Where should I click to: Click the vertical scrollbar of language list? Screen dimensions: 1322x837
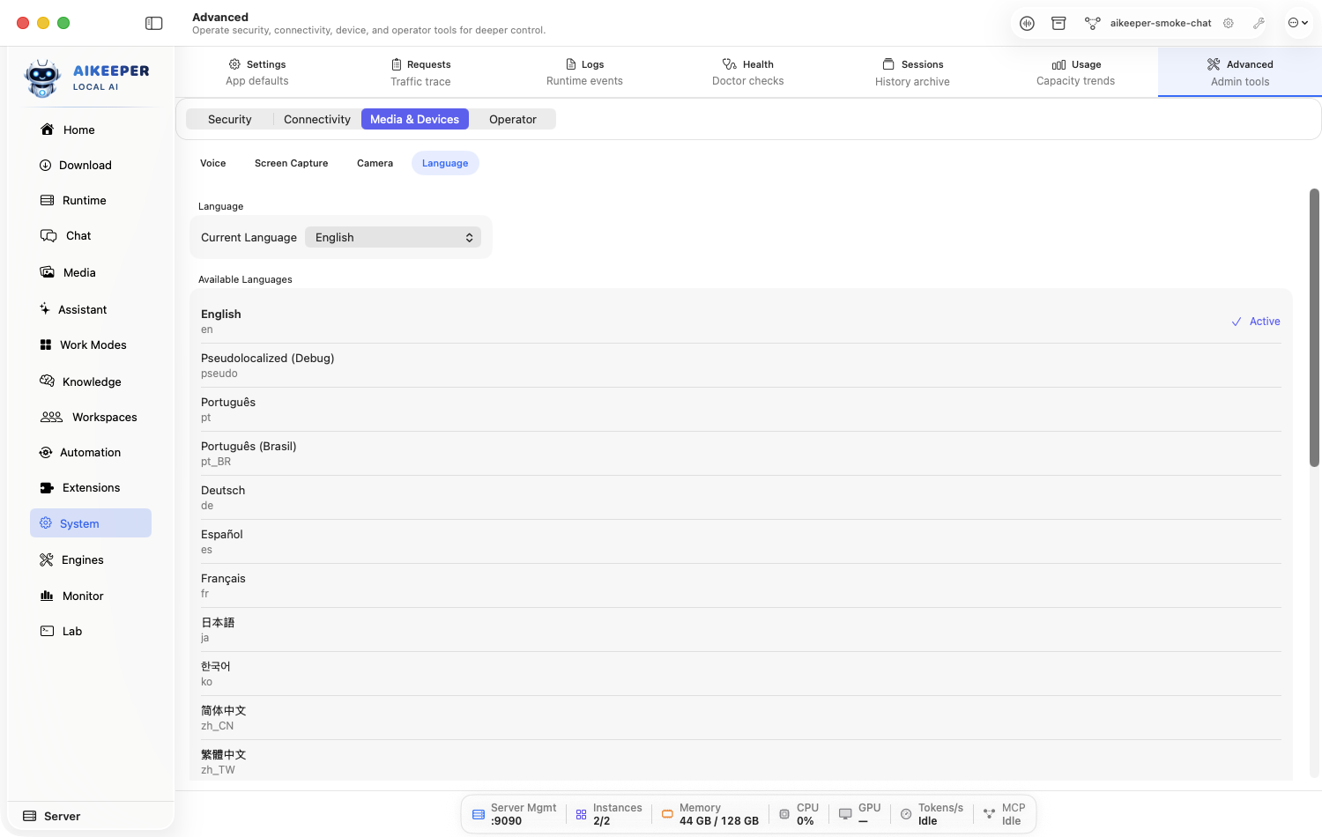(x=1314, y=328)
